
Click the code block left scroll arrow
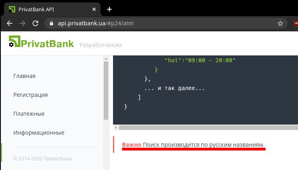tap(116, 128)
